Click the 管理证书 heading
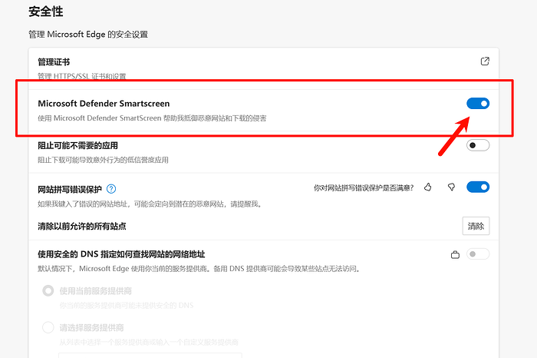This screenshot has height=358, width=537. pyautogui.click(x=54, y=62)
